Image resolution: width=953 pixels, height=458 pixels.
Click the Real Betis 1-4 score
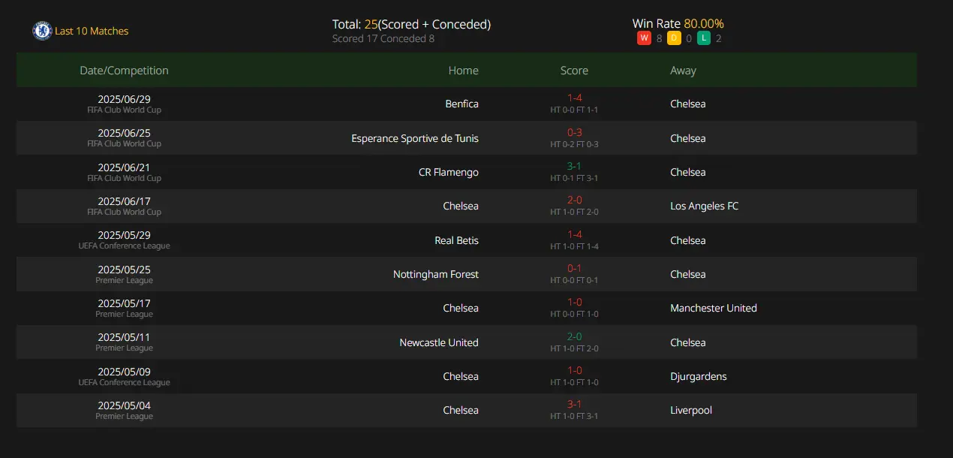pyautogui.click(x=574, y=235)
